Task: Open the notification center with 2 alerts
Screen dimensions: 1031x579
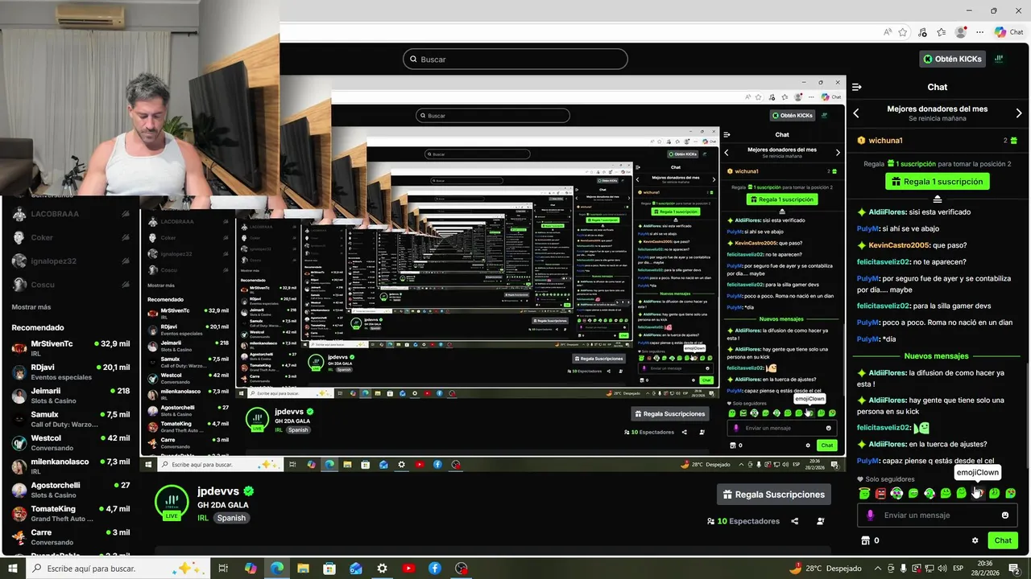Action: [x=1017, y=569]
